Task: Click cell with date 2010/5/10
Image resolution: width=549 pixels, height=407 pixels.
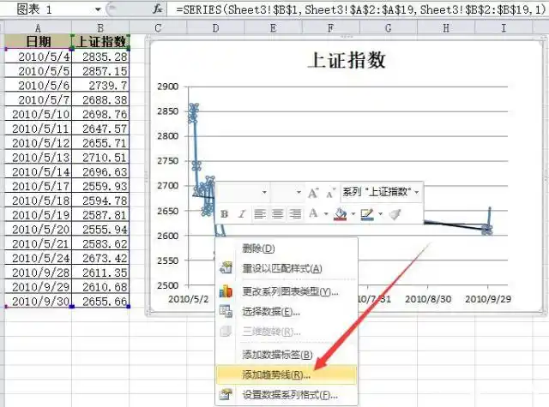Action: [38, 114]
